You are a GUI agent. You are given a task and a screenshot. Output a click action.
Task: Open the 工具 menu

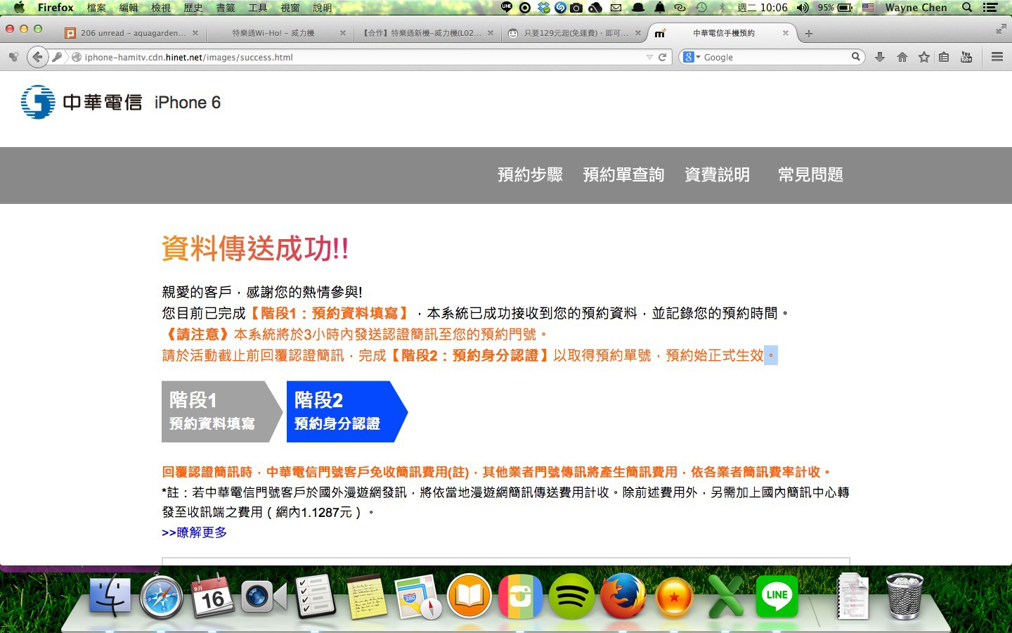[x=258, y=8]
